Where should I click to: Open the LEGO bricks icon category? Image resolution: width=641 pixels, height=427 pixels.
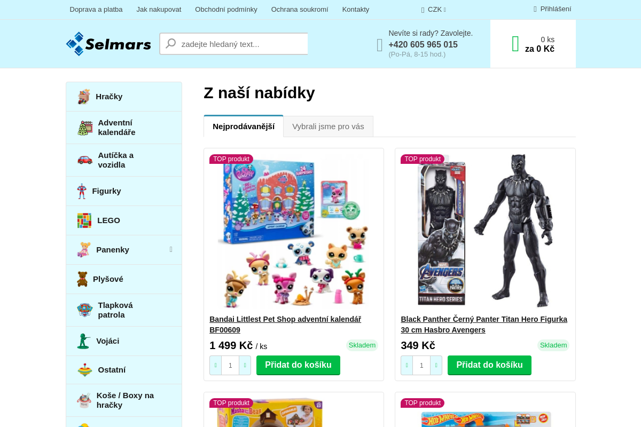pos(84,220)
